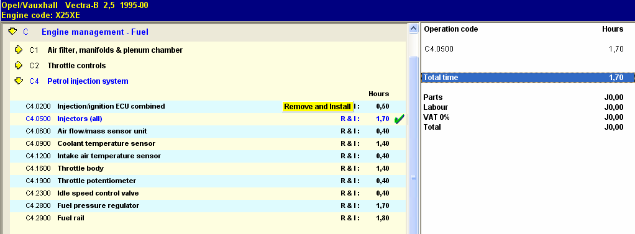Screen dimensions: 635x234
Task: Click scrollbar up arrow of operations list
Action: pyautogui.click(x=413, y=29)
